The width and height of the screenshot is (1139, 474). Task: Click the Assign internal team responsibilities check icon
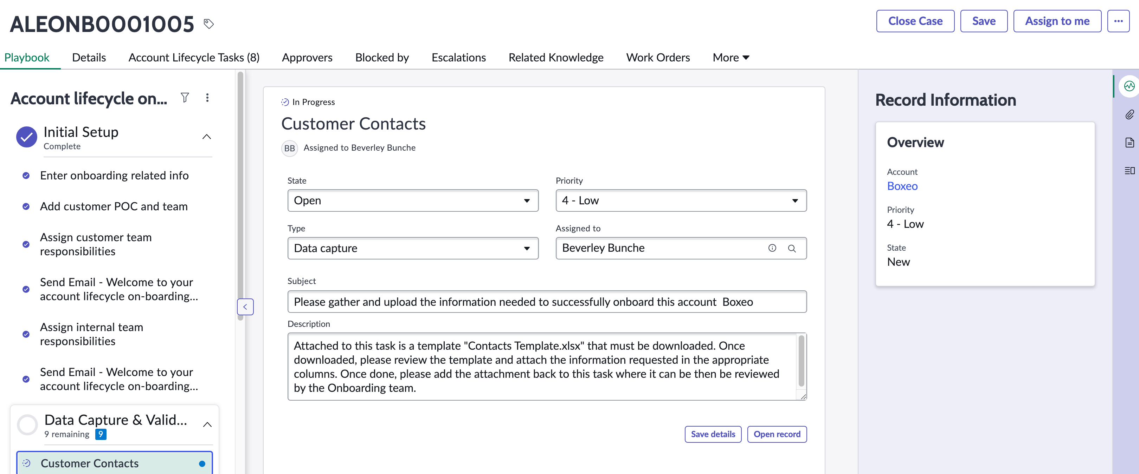point(26,334)
